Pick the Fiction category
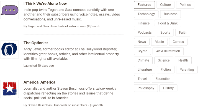The width and height of the screenshot is (198, 109). 166,70
